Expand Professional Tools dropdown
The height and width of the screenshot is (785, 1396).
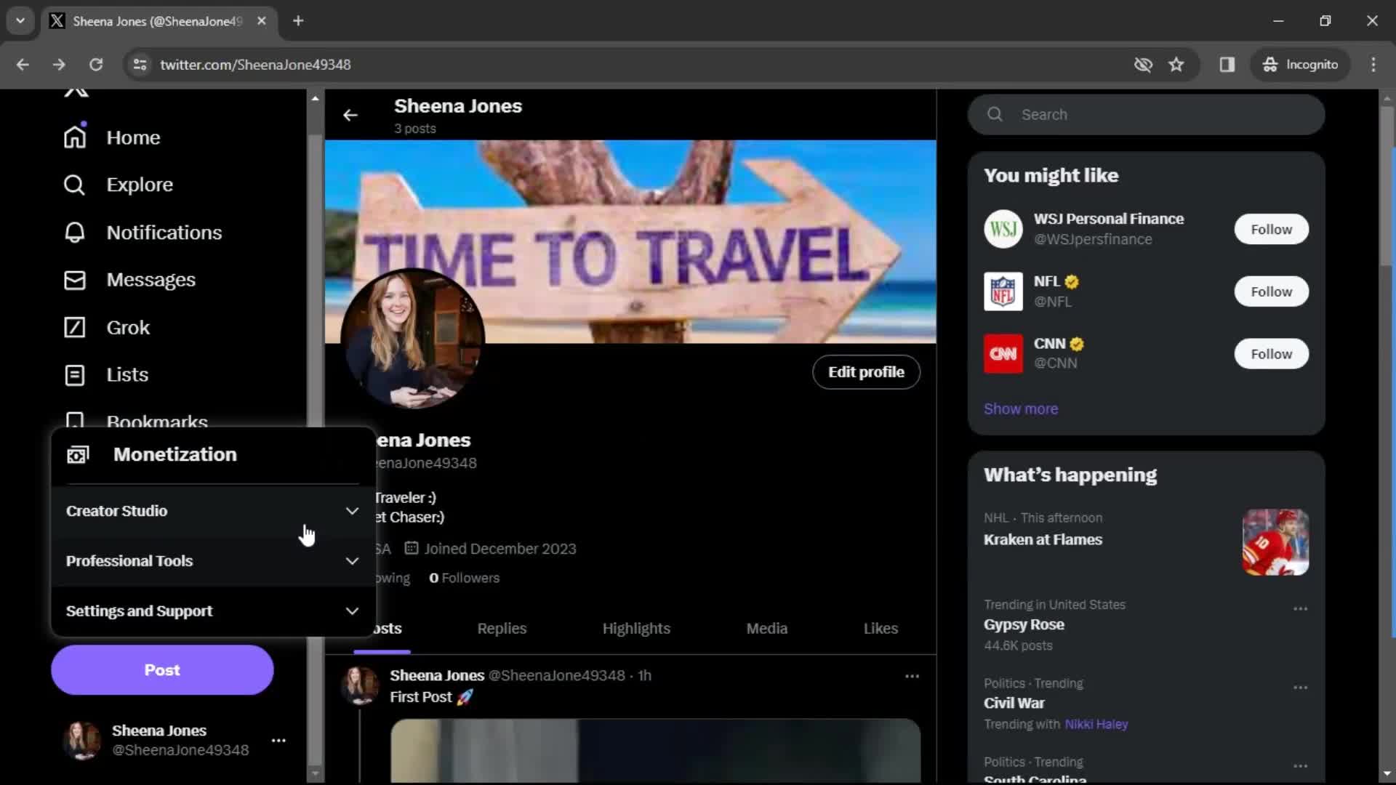(x=211, y=560)
